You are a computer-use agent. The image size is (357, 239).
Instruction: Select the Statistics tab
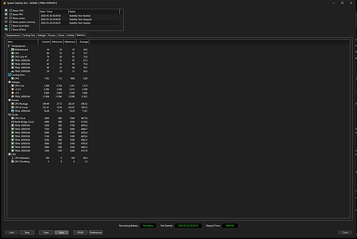[x=81, y=35]
